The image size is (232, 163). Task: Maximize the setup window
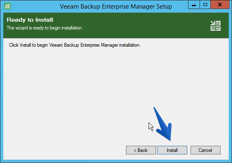coord(205,5)
